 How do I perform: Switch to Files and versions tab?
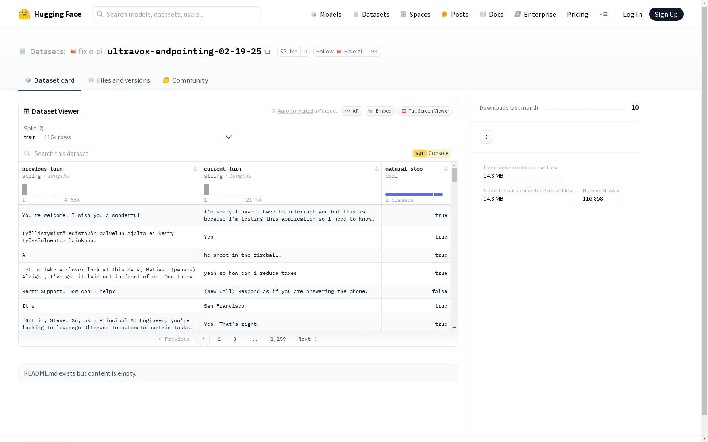tap(119, 80)
